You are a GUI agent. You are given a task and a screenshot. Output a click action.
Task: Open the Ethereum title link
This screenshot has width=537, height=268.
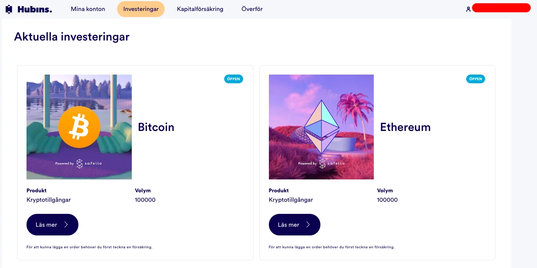[405, 127]
